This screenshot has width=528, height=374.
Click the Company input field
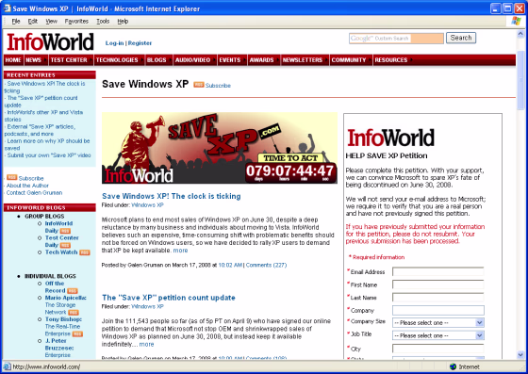point(438,310)
